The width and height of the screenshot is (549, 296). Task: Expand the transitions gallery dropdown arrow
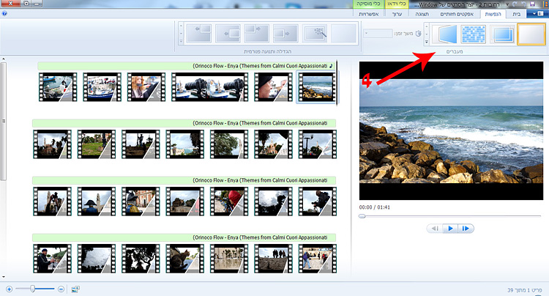427,44
